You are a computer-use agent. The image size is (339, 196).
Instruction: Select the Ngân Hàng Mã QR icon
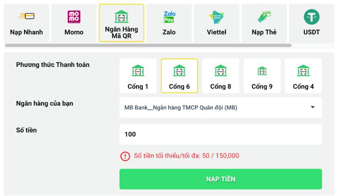click(x=122, y=16)
